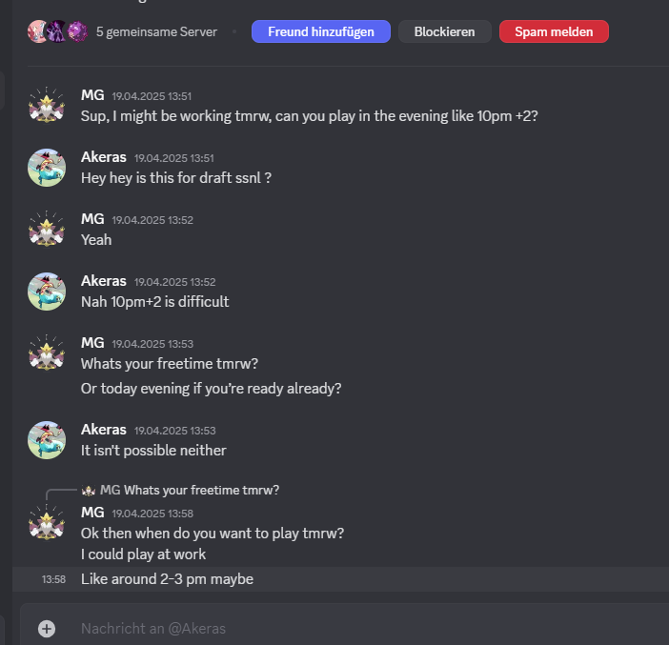Image resolution: width=669 pixels, height=645 pixels.
Task: Click MG's avatar next to 'Ok then' message
Action: pos(46,523)
